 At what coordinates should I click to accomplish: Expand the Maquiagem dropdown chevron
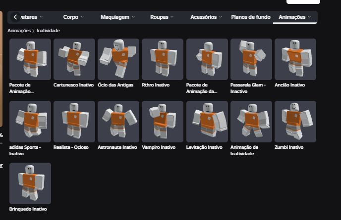[133, 17]
